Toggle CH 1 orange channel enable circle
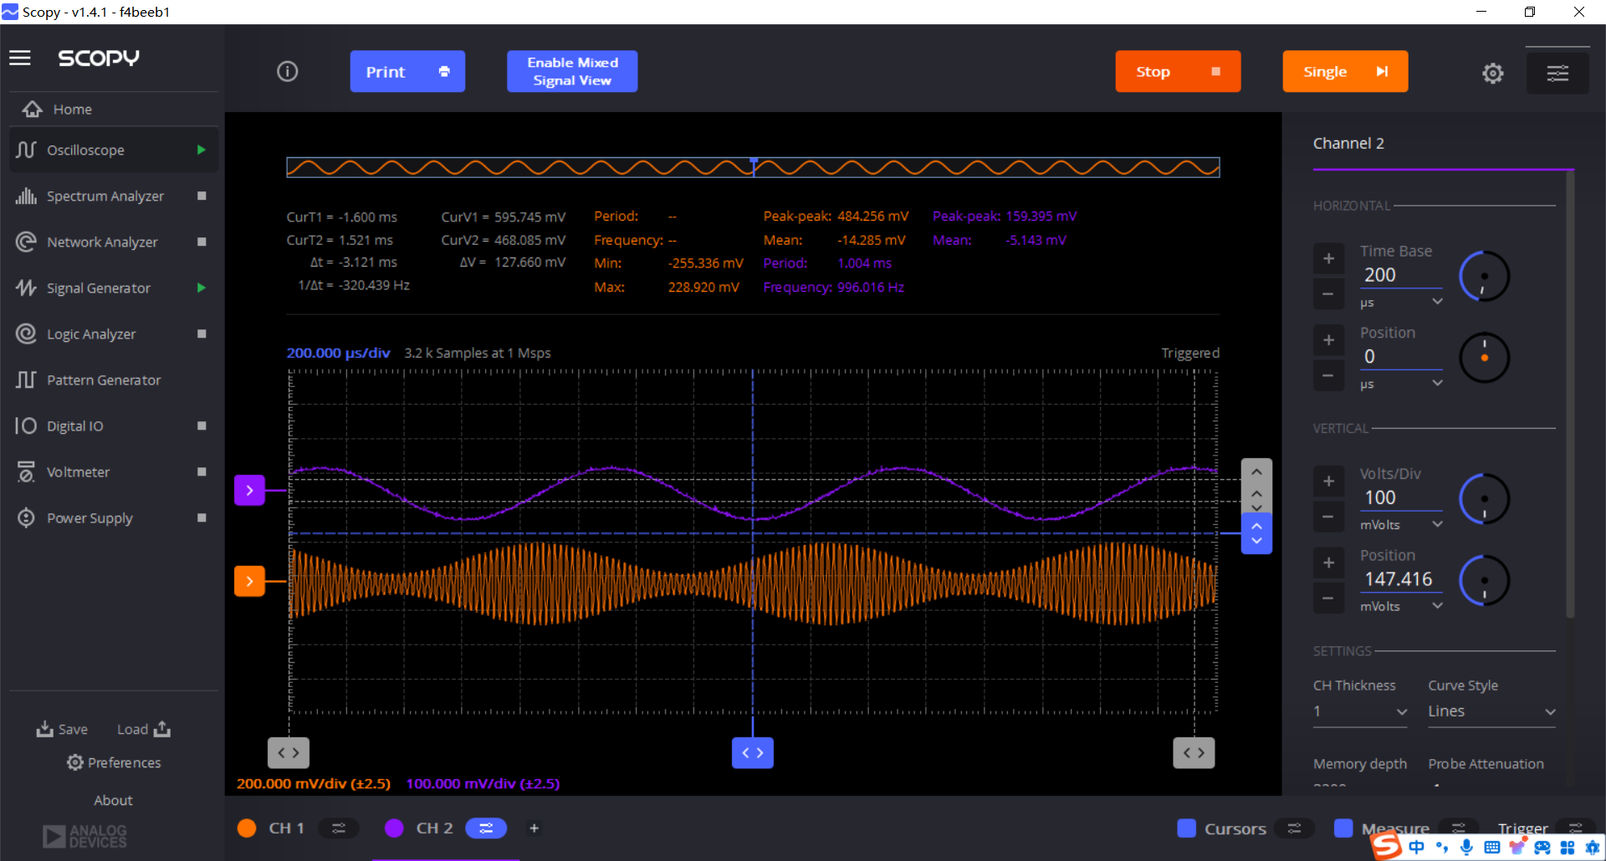The height and width of the screenshot is (861, 1606). point(247,828)
